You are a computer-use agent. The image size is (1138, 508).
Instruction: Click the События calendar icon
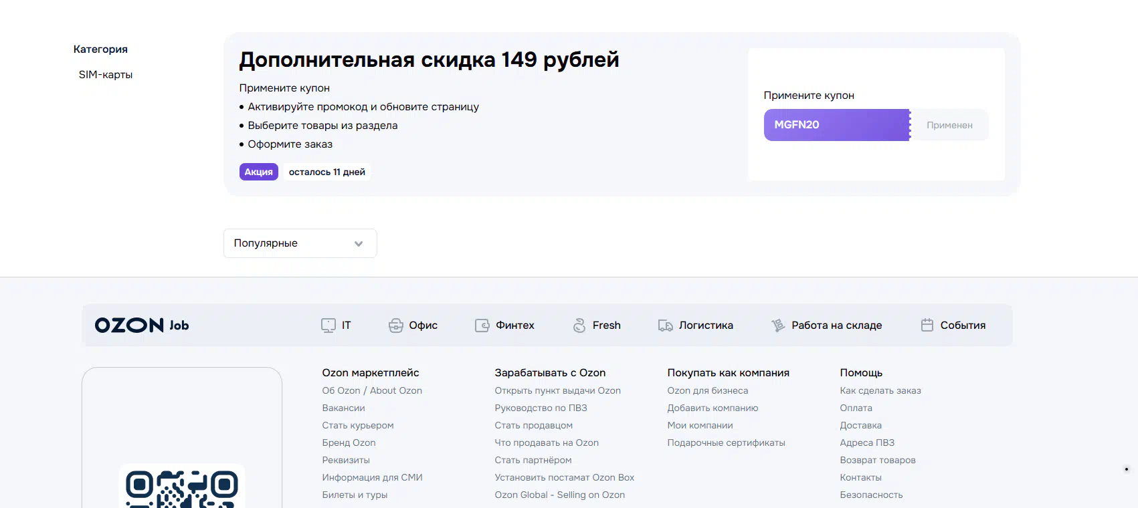[x=927, y=326]
